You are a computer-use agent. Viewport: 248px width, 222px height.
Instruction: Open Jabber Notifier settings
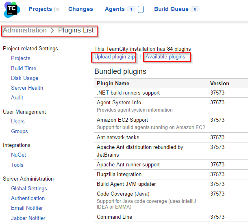click(28, 218)
